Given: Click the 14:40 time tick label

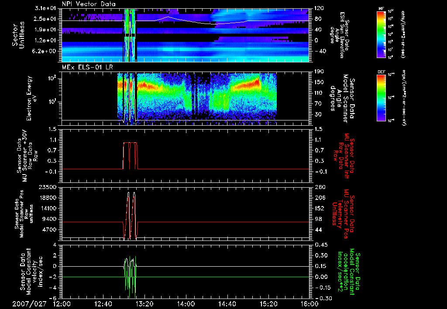Looking at the screenshot, I should (227, 304).
